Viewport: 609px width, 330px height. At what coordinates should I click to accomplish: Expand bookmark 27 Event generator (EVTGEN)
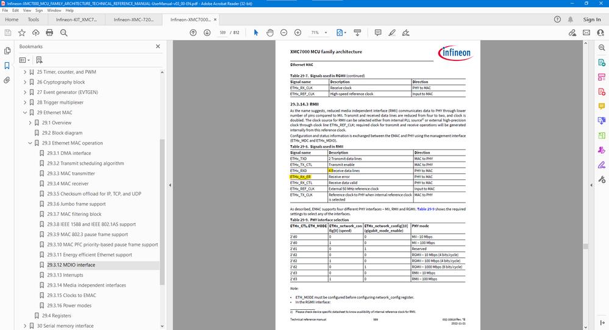pos(25,92)
